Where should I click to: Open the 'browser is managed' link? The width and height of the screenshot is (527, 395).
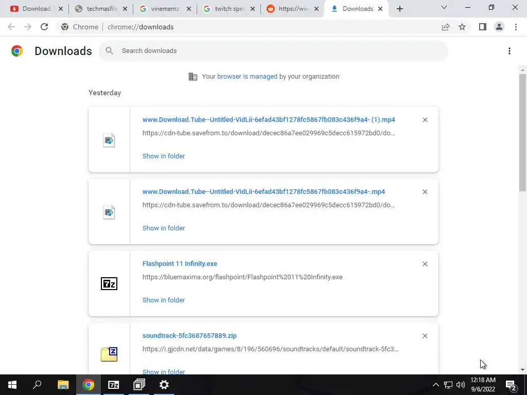point(247,77)
